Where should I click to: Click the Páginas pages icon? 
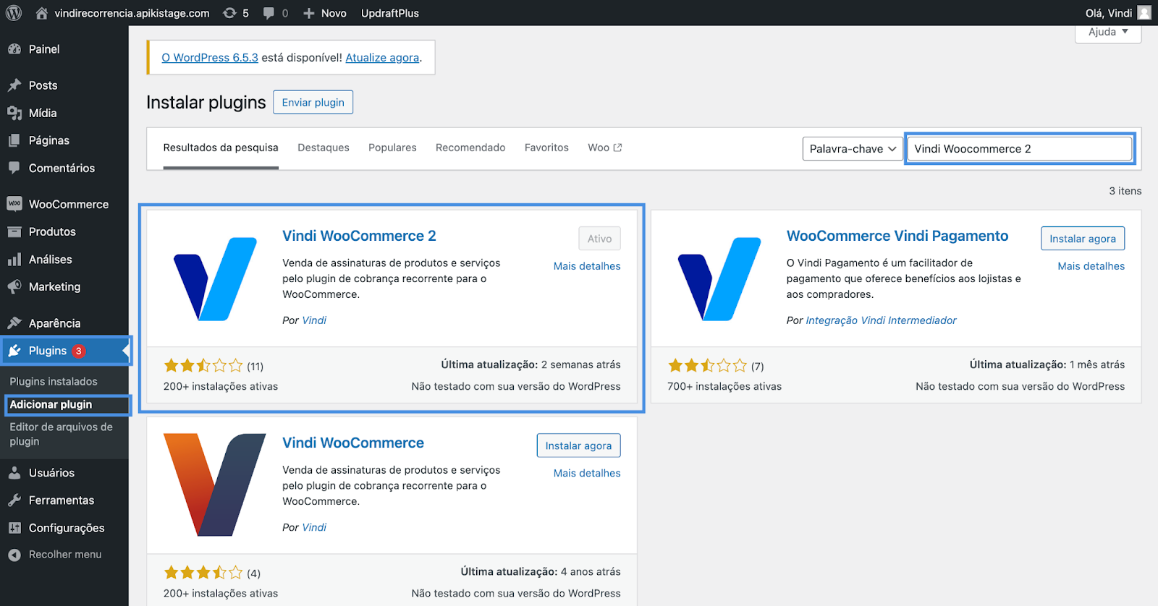pos(14,140)
